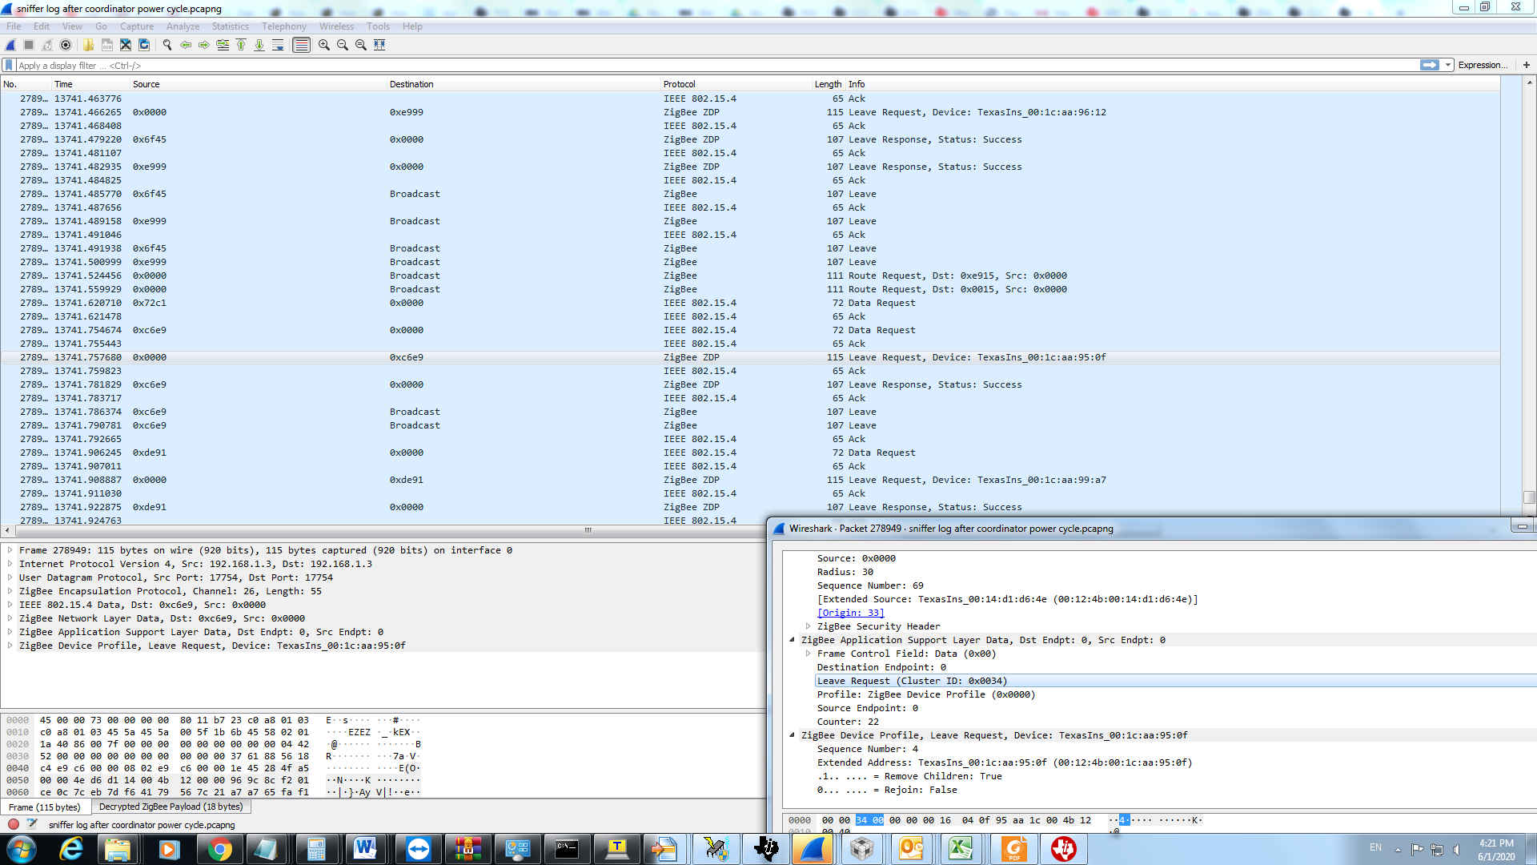
Task: Expand ZigBee Security Header tree item
Action: click(x=808, y=626)
